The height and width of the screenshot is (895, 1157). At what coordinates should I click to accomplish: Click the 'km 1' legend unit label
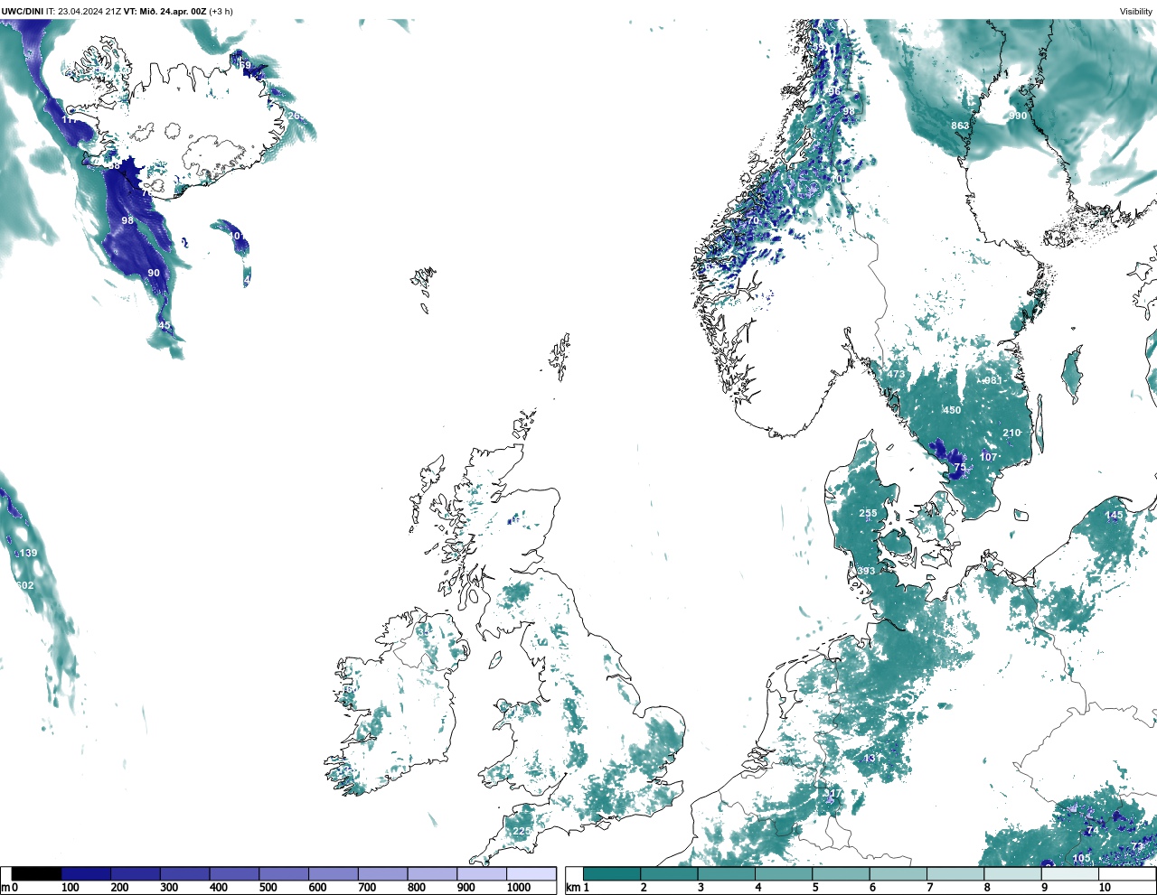click(x=578, y=888)
